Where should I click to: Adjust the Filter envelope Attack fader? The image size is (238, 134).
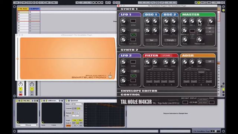click(x=149, y=82)
